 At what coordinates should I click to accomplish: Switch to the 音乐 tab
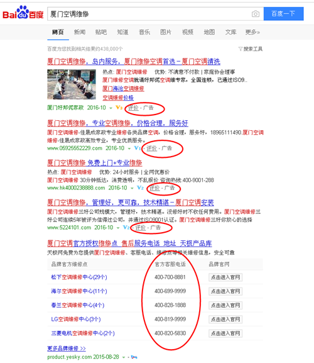(x=144, y=32)
